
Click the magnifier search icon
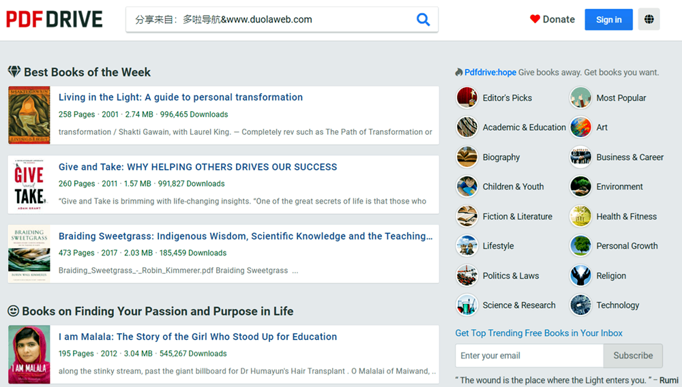click(423, 19)
